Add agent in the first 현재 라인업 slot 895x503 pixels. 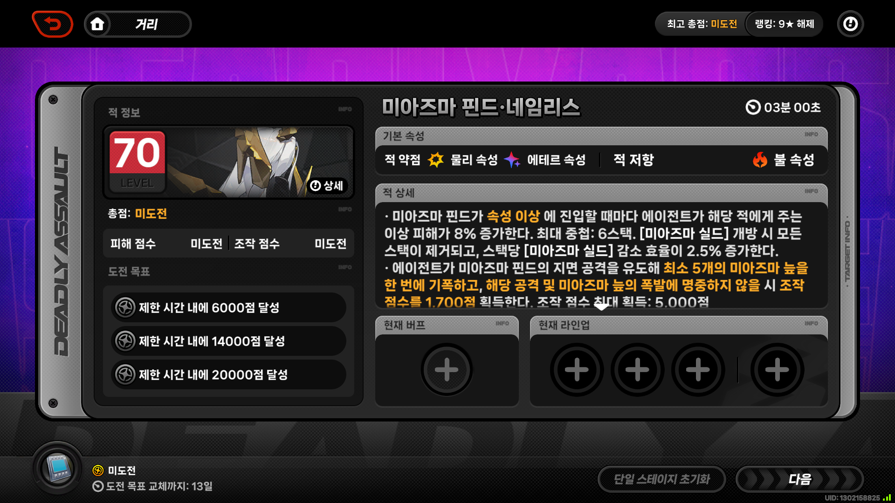[577, 370]
